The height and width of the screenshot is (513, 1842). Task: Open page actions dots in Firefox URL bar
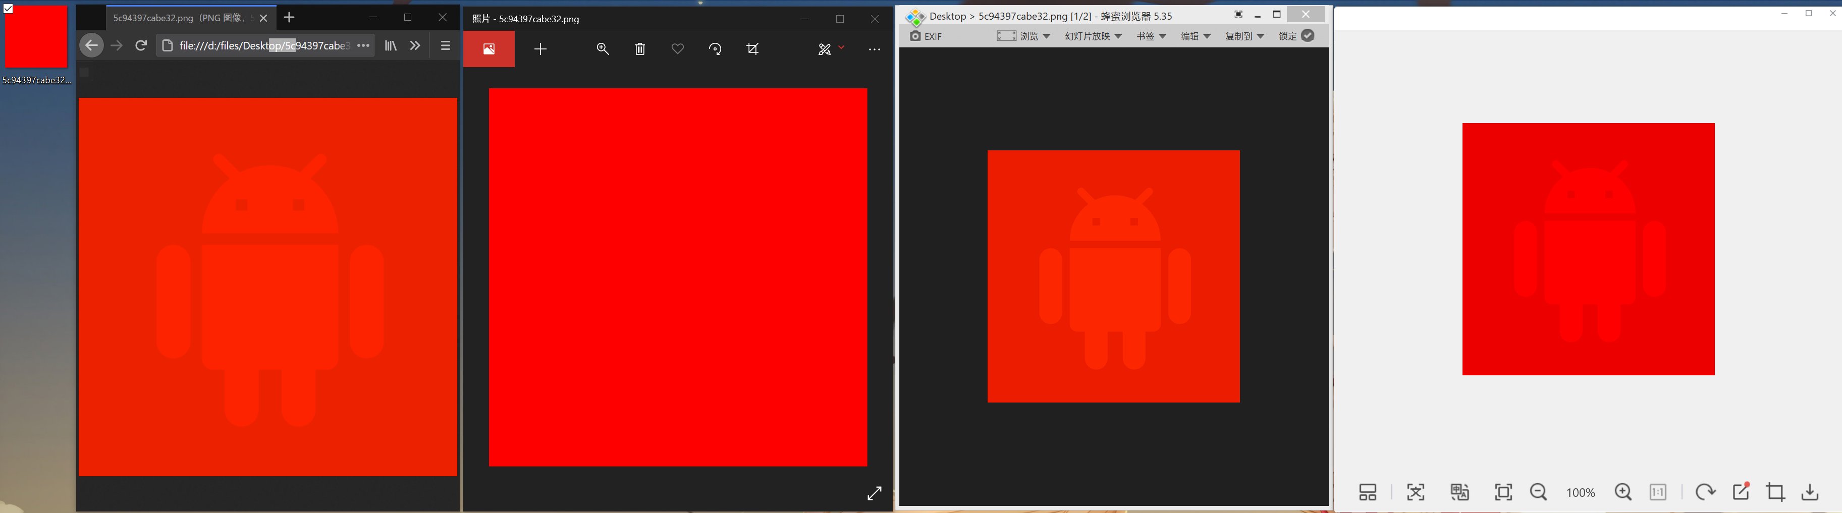click(x=363, y=46)
